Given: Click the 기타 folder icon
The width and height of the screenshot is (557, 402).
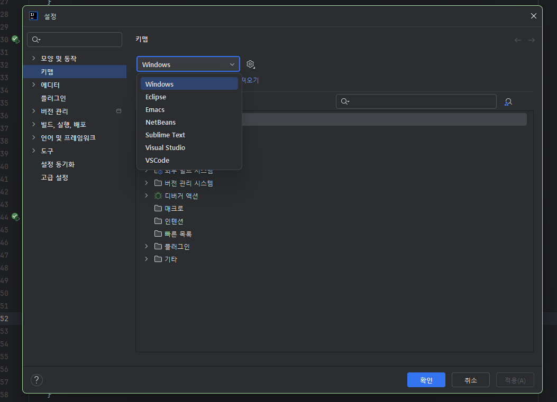Looking at the screenshot, I should point(158,259).
